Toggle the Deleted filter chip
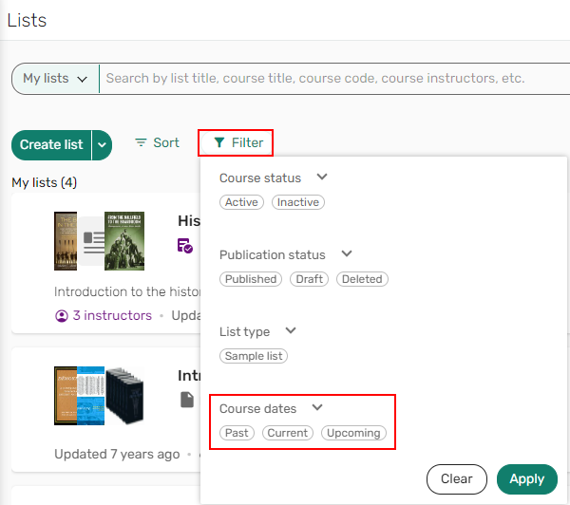Viewport: 570px width, 505px height. [362, 279]
